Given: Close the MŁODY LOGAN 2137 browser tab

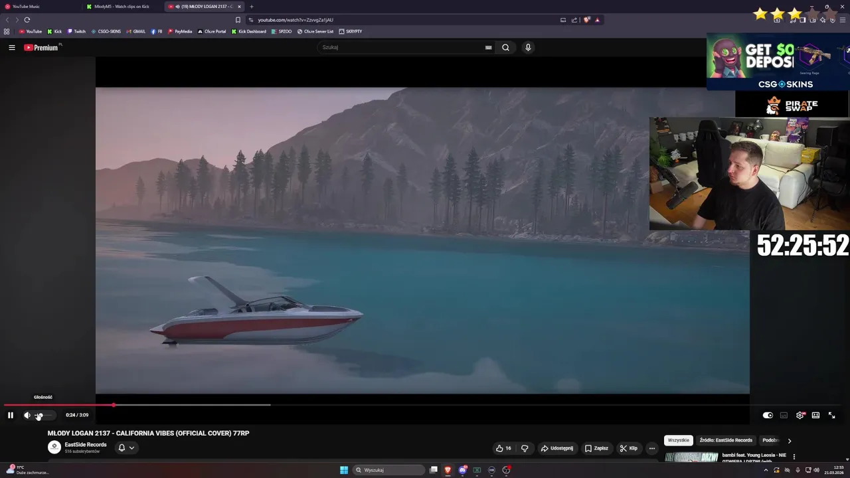Looking at the screenshot, I should click(x=239, y=7).
